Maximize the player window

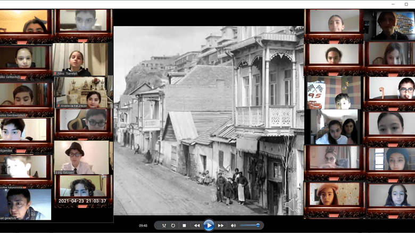coord(406,4)
